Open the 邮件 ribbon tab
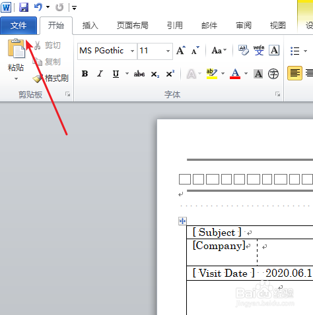Image resolution: width=313 pixels, height=315 pixels. pos(209,26)
